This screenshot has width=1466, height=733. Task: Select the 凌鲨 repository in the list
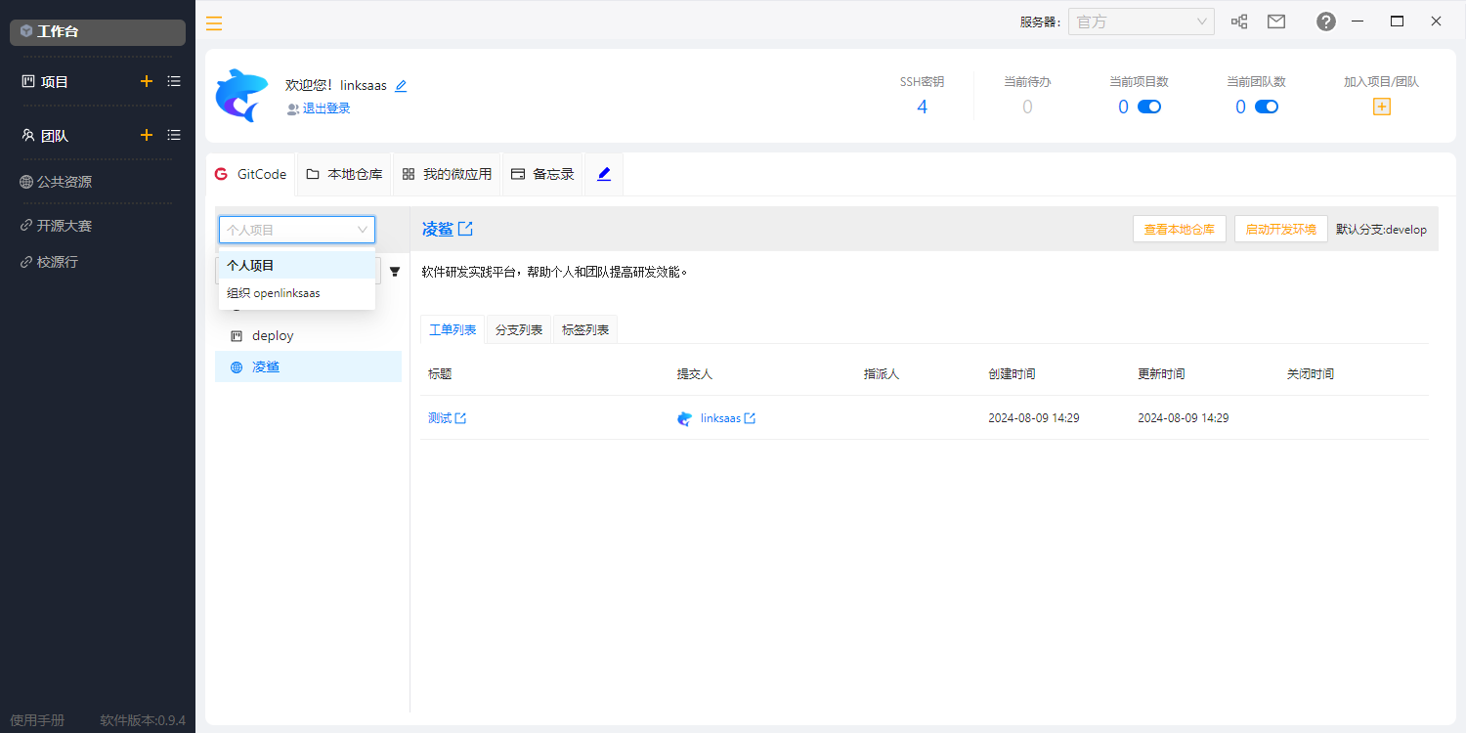pyautogui.click(x=308, y=366)
